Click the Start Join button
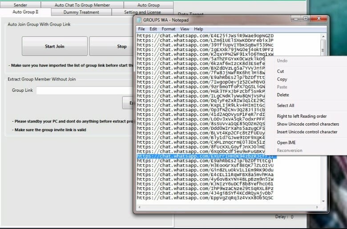Image resolution: width=347 pixels, height=229 pixels. pos(55,46)
